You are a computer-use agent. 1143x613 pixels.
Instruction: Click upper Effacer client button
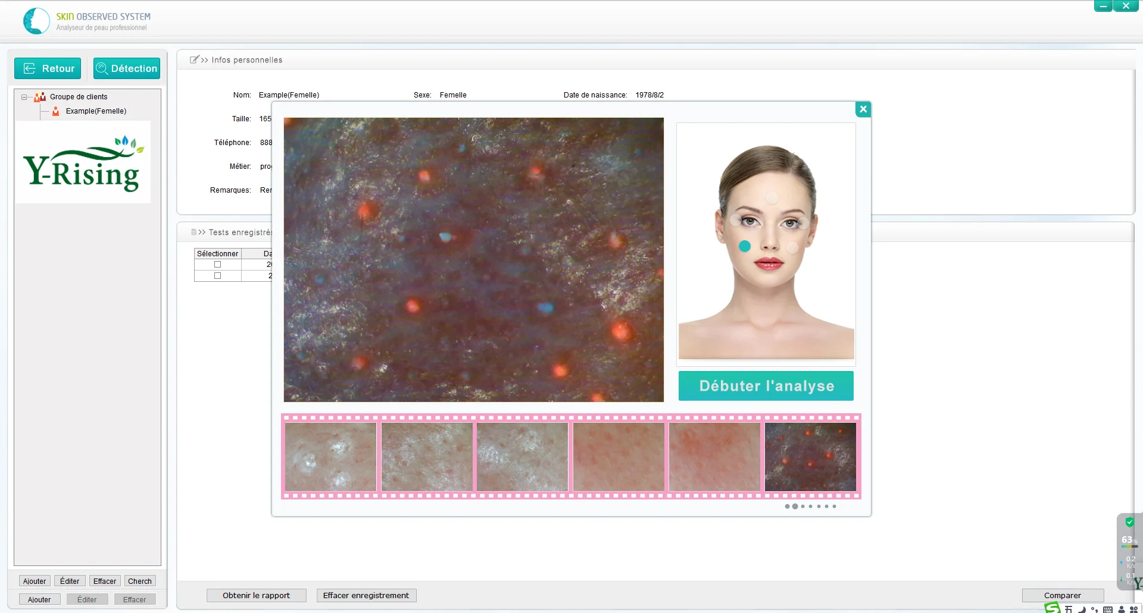(x=105, y=581)
